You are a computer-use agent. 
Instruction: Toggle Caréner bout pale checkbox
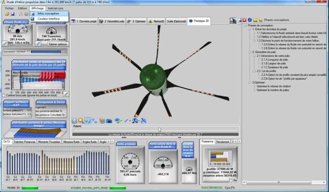point(4,95)
